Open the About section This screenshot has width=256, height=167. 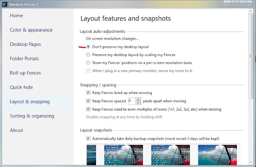(16, 130)
